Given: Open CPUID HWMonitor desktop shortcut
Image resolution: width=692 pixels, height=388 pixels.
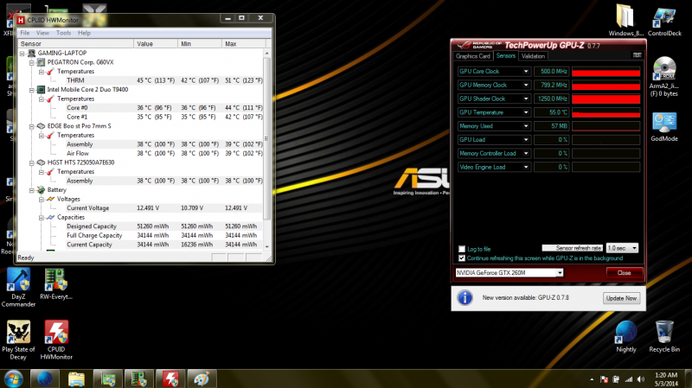Looking at the screenshot, I should [x=56, y=340].
